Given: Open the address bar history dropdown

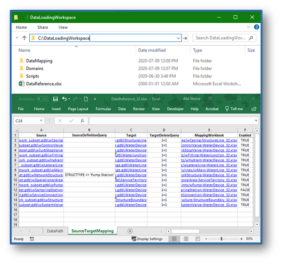Looking at the screenshot, I should point(178,38).
